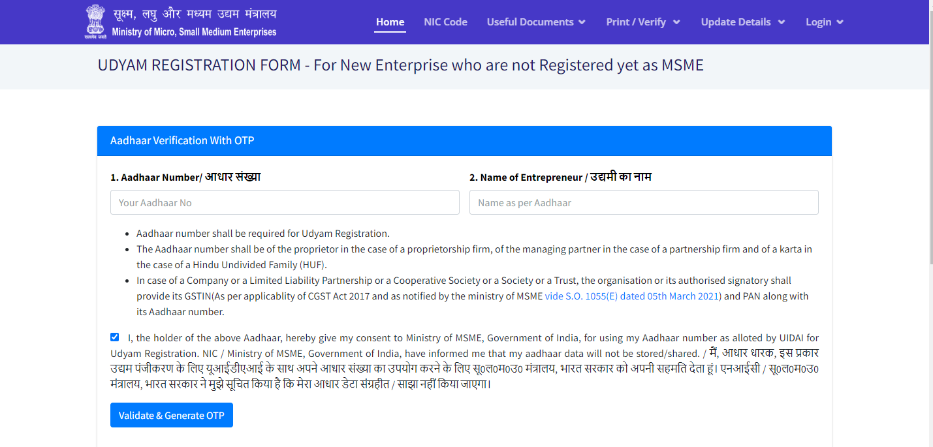Click the Ministry of Micro, Small Medium Enterprises title

click(x=194, y=32)
